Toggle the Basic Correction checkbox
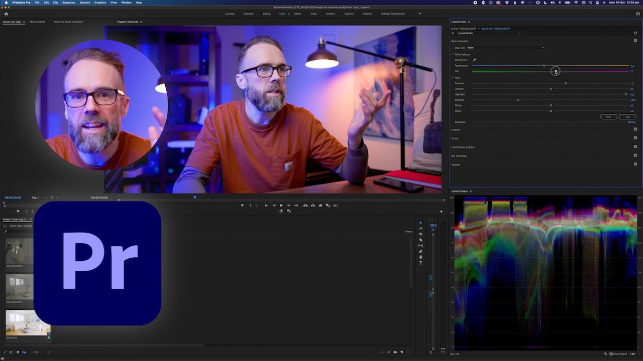The image size is (643, 361). (635, 41)
